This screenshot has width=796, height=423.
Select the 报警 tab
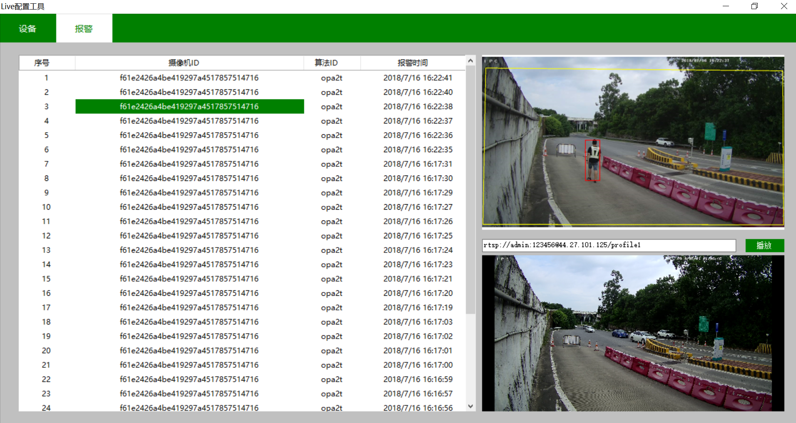[84, 28]
